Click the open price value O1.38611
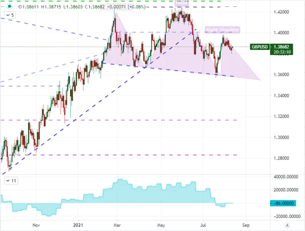Screen dimensions: 305x231 [28, 7]
